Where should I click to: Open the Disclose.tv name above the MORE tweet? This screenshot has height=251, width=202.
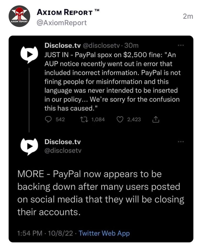(62, 142)
